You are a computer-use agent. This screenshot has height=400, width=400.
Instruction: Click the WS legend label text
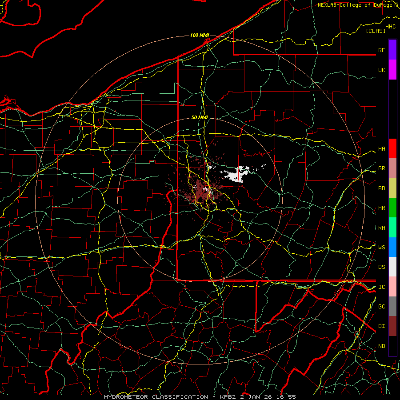382,248
